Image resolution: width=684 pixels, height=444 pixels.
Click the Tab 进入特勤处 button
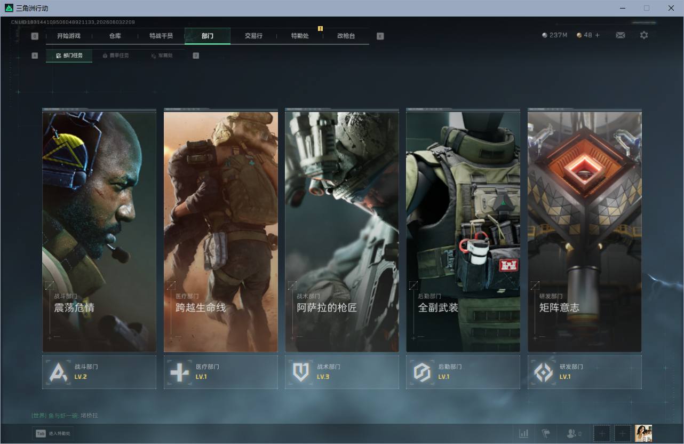(53, 433)
